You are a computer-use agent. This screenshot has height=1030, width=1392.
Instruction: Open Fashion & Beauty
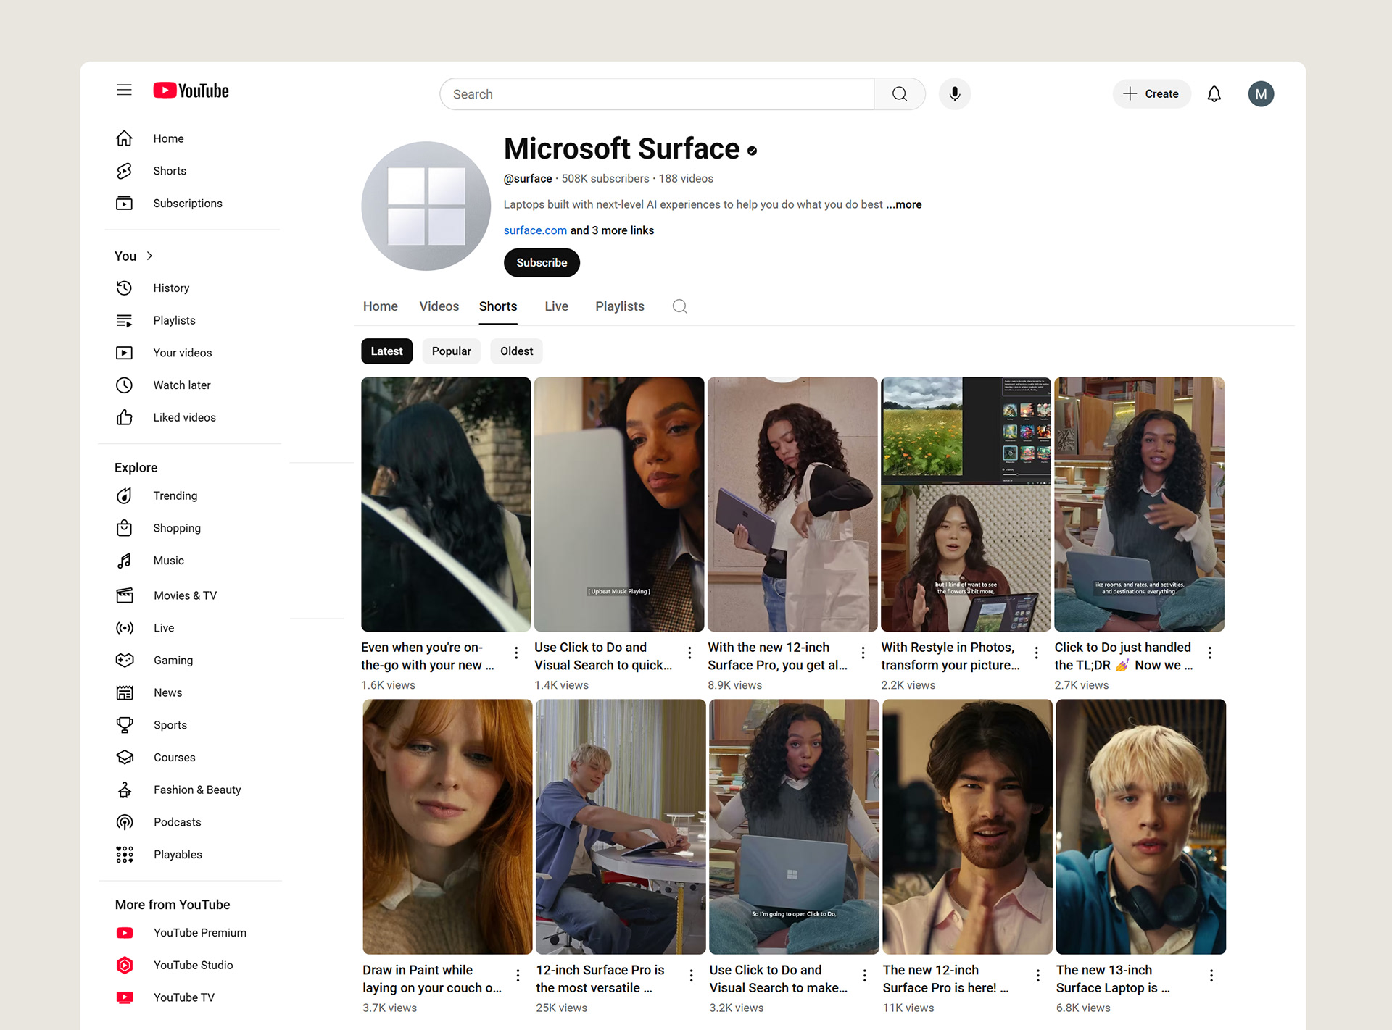tap(197, 790)
